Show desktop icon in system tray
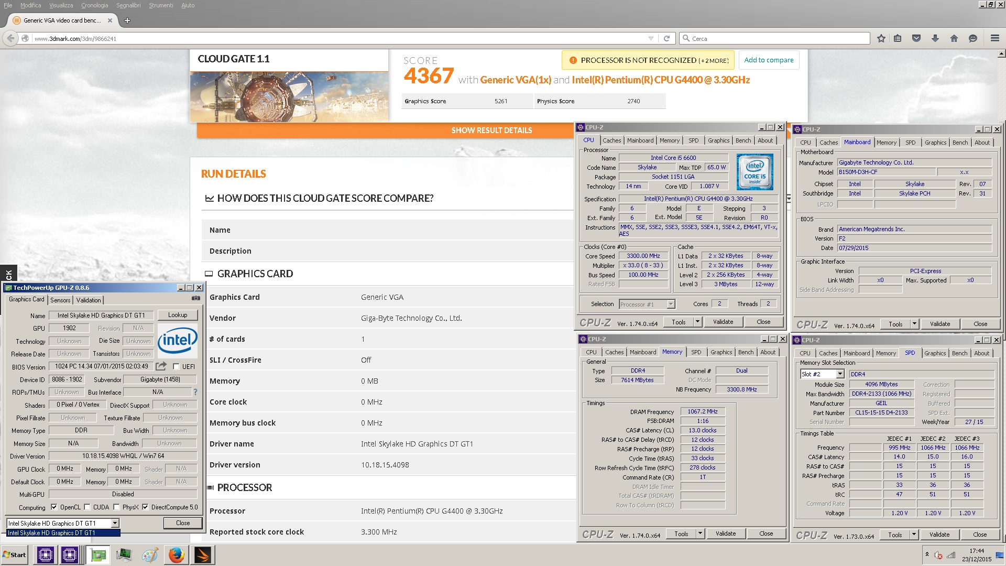The image size is (1006, 566). coord(1001,556)
